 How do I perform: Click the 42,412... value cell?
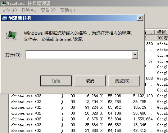(142, 130)
